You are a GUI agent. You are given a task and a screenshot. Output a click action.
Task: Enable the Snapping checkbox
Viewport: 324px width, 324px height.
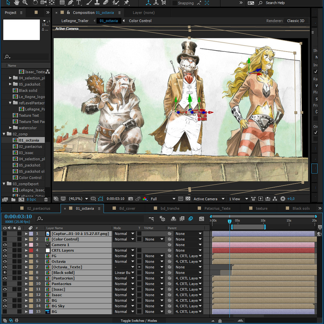pyautogui.click(x=175, y=3)
